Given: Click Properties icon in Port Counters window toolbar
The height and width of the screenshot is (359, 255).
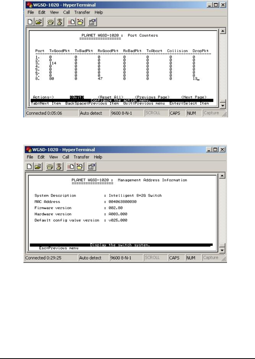Looking at the screenshot, I should point(92,22).
